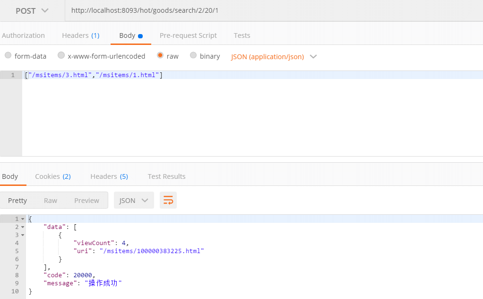This screenshot has width=483, height=299.
Task: Select x-www-form-urlencoded body type
Action: click(x=61, y=55)
